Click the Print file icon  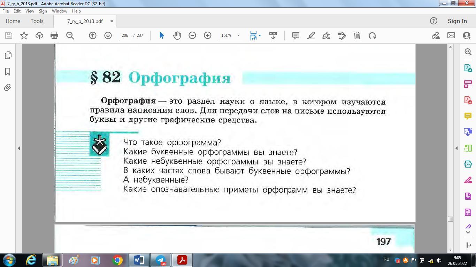(x=54, y=35)
